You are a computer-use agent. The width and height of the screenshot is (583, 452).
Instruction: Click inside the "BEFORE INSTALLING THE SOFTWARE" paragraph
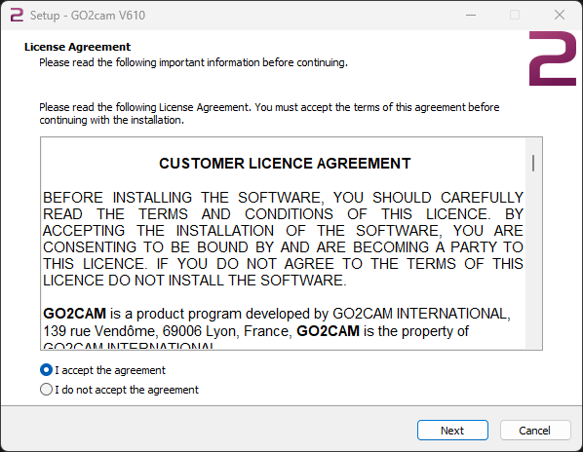283,239
